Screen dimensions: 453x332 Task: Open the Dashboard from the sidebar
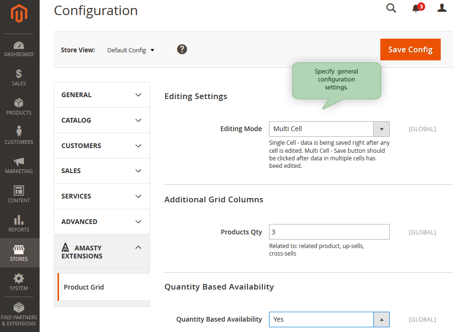tap(19, 50)
